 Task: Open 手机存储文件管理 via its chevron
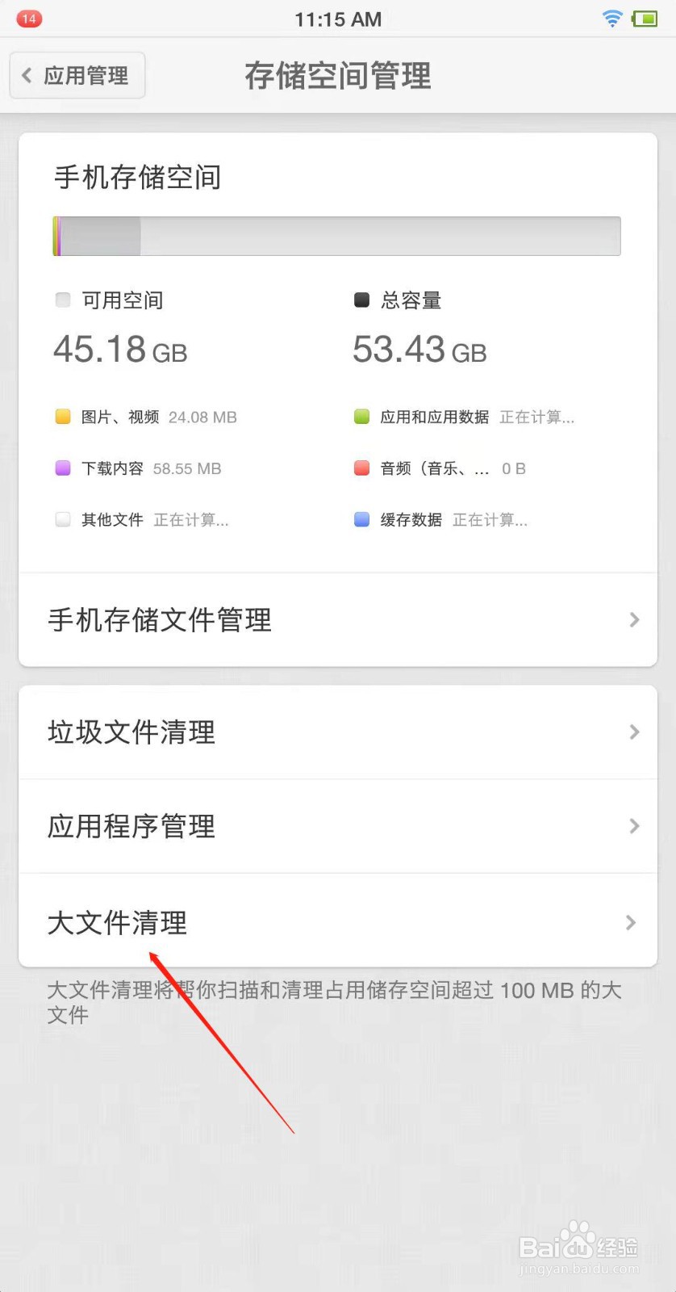pyautogui.click(x=634, y=620)
